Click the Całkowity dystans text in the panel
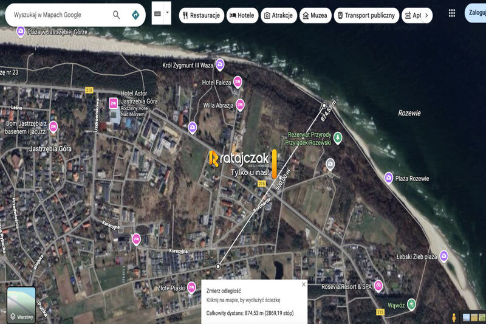Viewport: 486px width, 324px height. point(250,313)
